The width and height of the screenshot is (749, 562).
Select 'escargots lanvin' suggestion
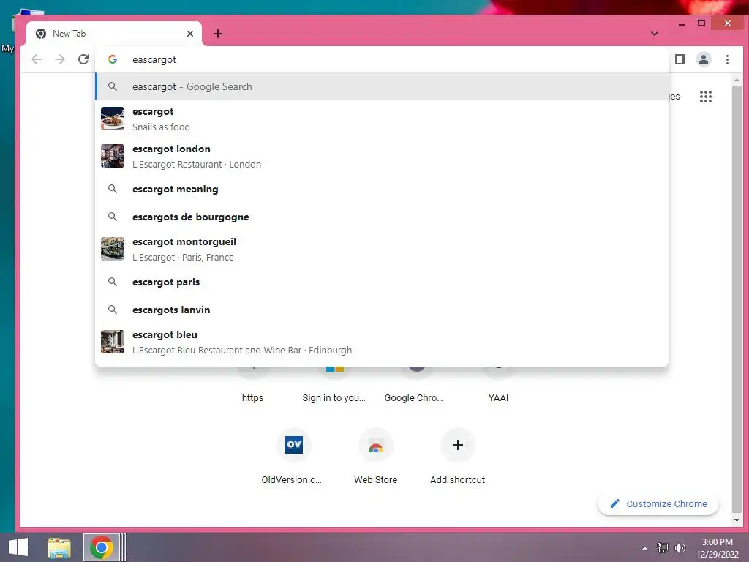pos(382,310)
